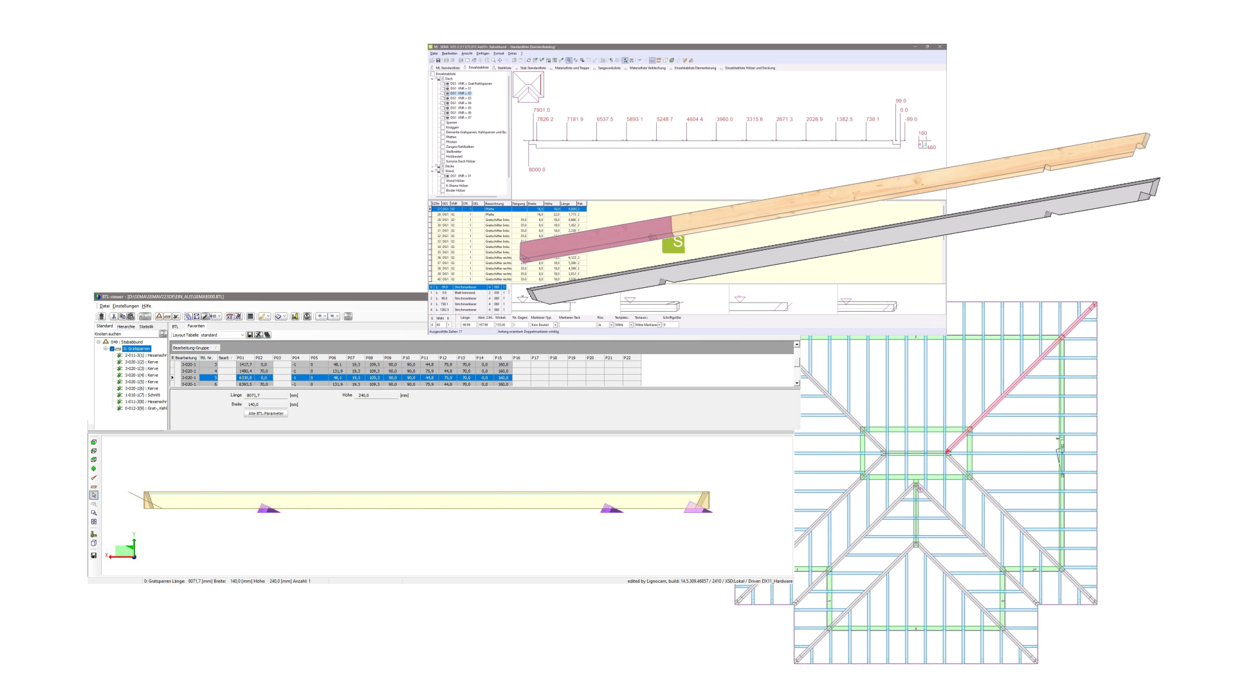This screenshot has height=694, width=1235.
Task: Check the Knaggen checkbox in the tree
Action: coord(443,127)
